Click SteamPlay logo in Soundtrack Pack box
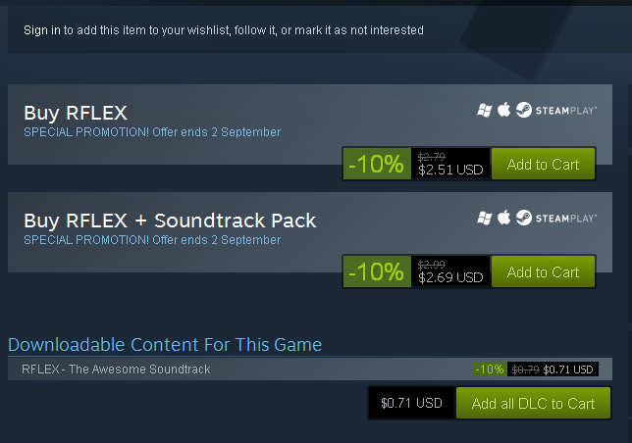Screen dimensions: 632x443 [x=556, y=218]
